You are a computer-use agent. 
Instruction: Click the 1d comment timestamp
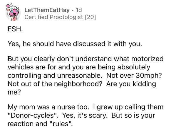pyautogui.click(x=79, y=10)
